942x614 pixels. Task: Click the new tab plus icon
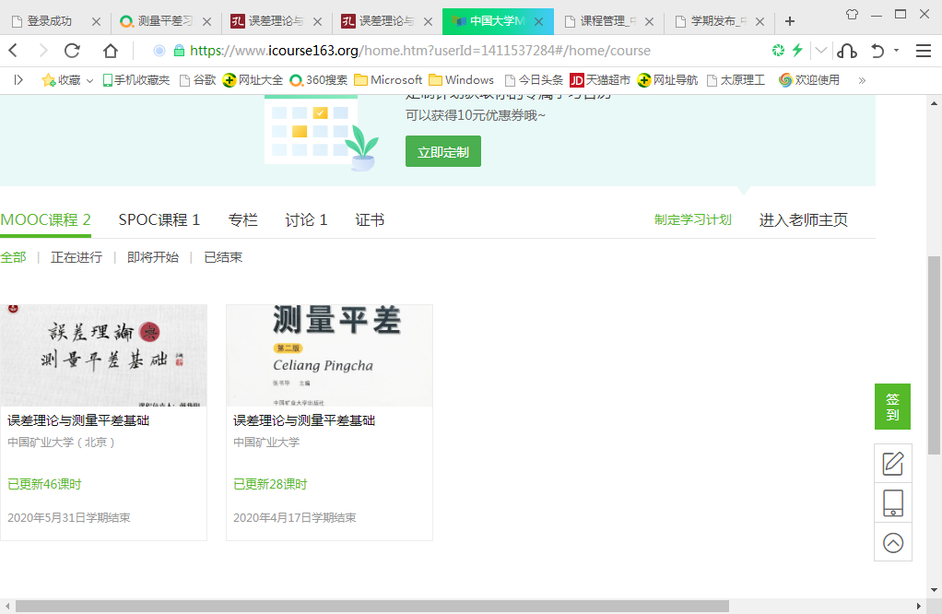[x=790, y=21]
